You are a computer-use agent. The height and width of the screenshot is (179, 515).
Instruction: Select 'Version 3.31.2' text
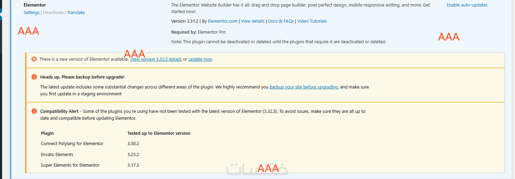(x=186, y=21)
